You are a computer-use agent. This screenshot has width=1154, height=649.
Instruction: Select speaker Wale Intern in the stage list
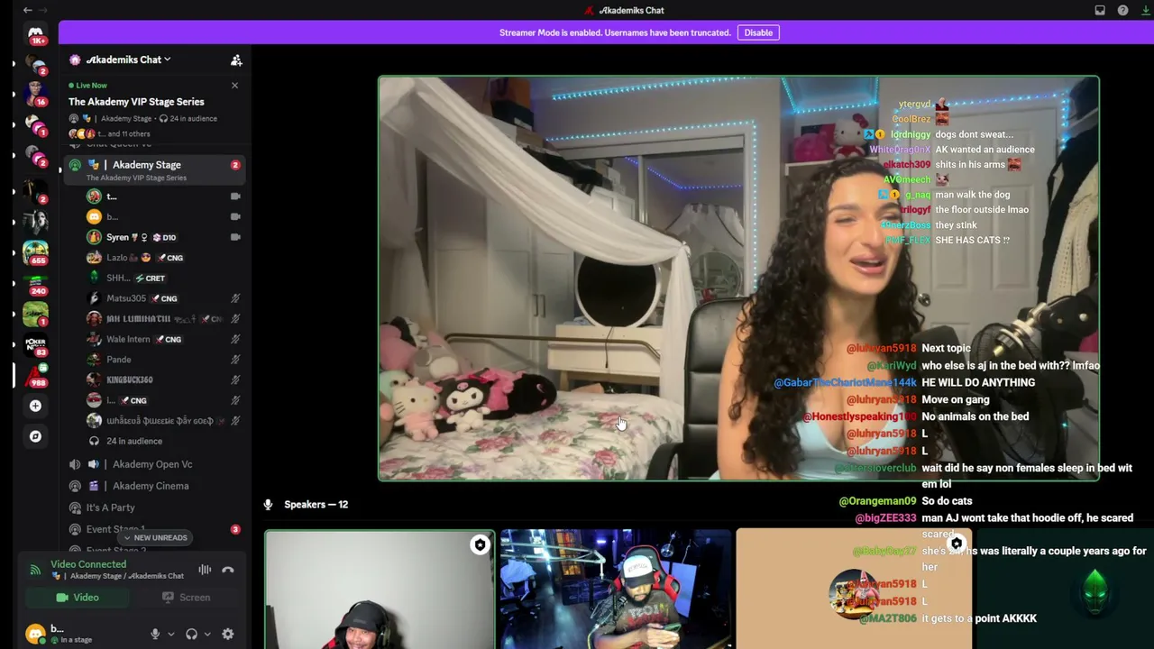point(164,339)
